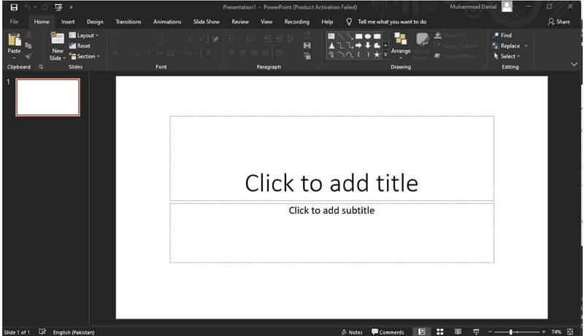Screen dimensions: 584x336
Task: Open the Recording tab
Action: (x=297, y=22)
